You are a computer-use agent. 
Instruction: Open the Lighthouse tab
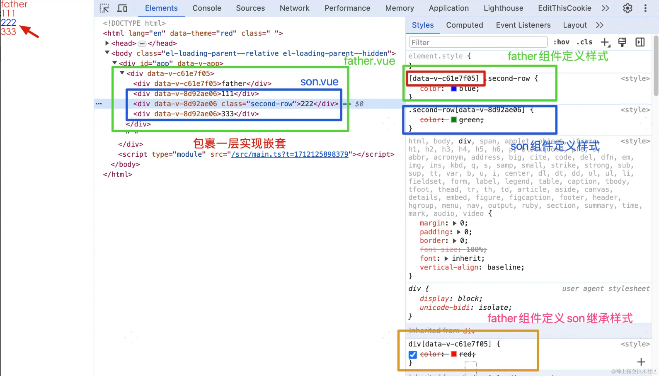coord(503,8)
